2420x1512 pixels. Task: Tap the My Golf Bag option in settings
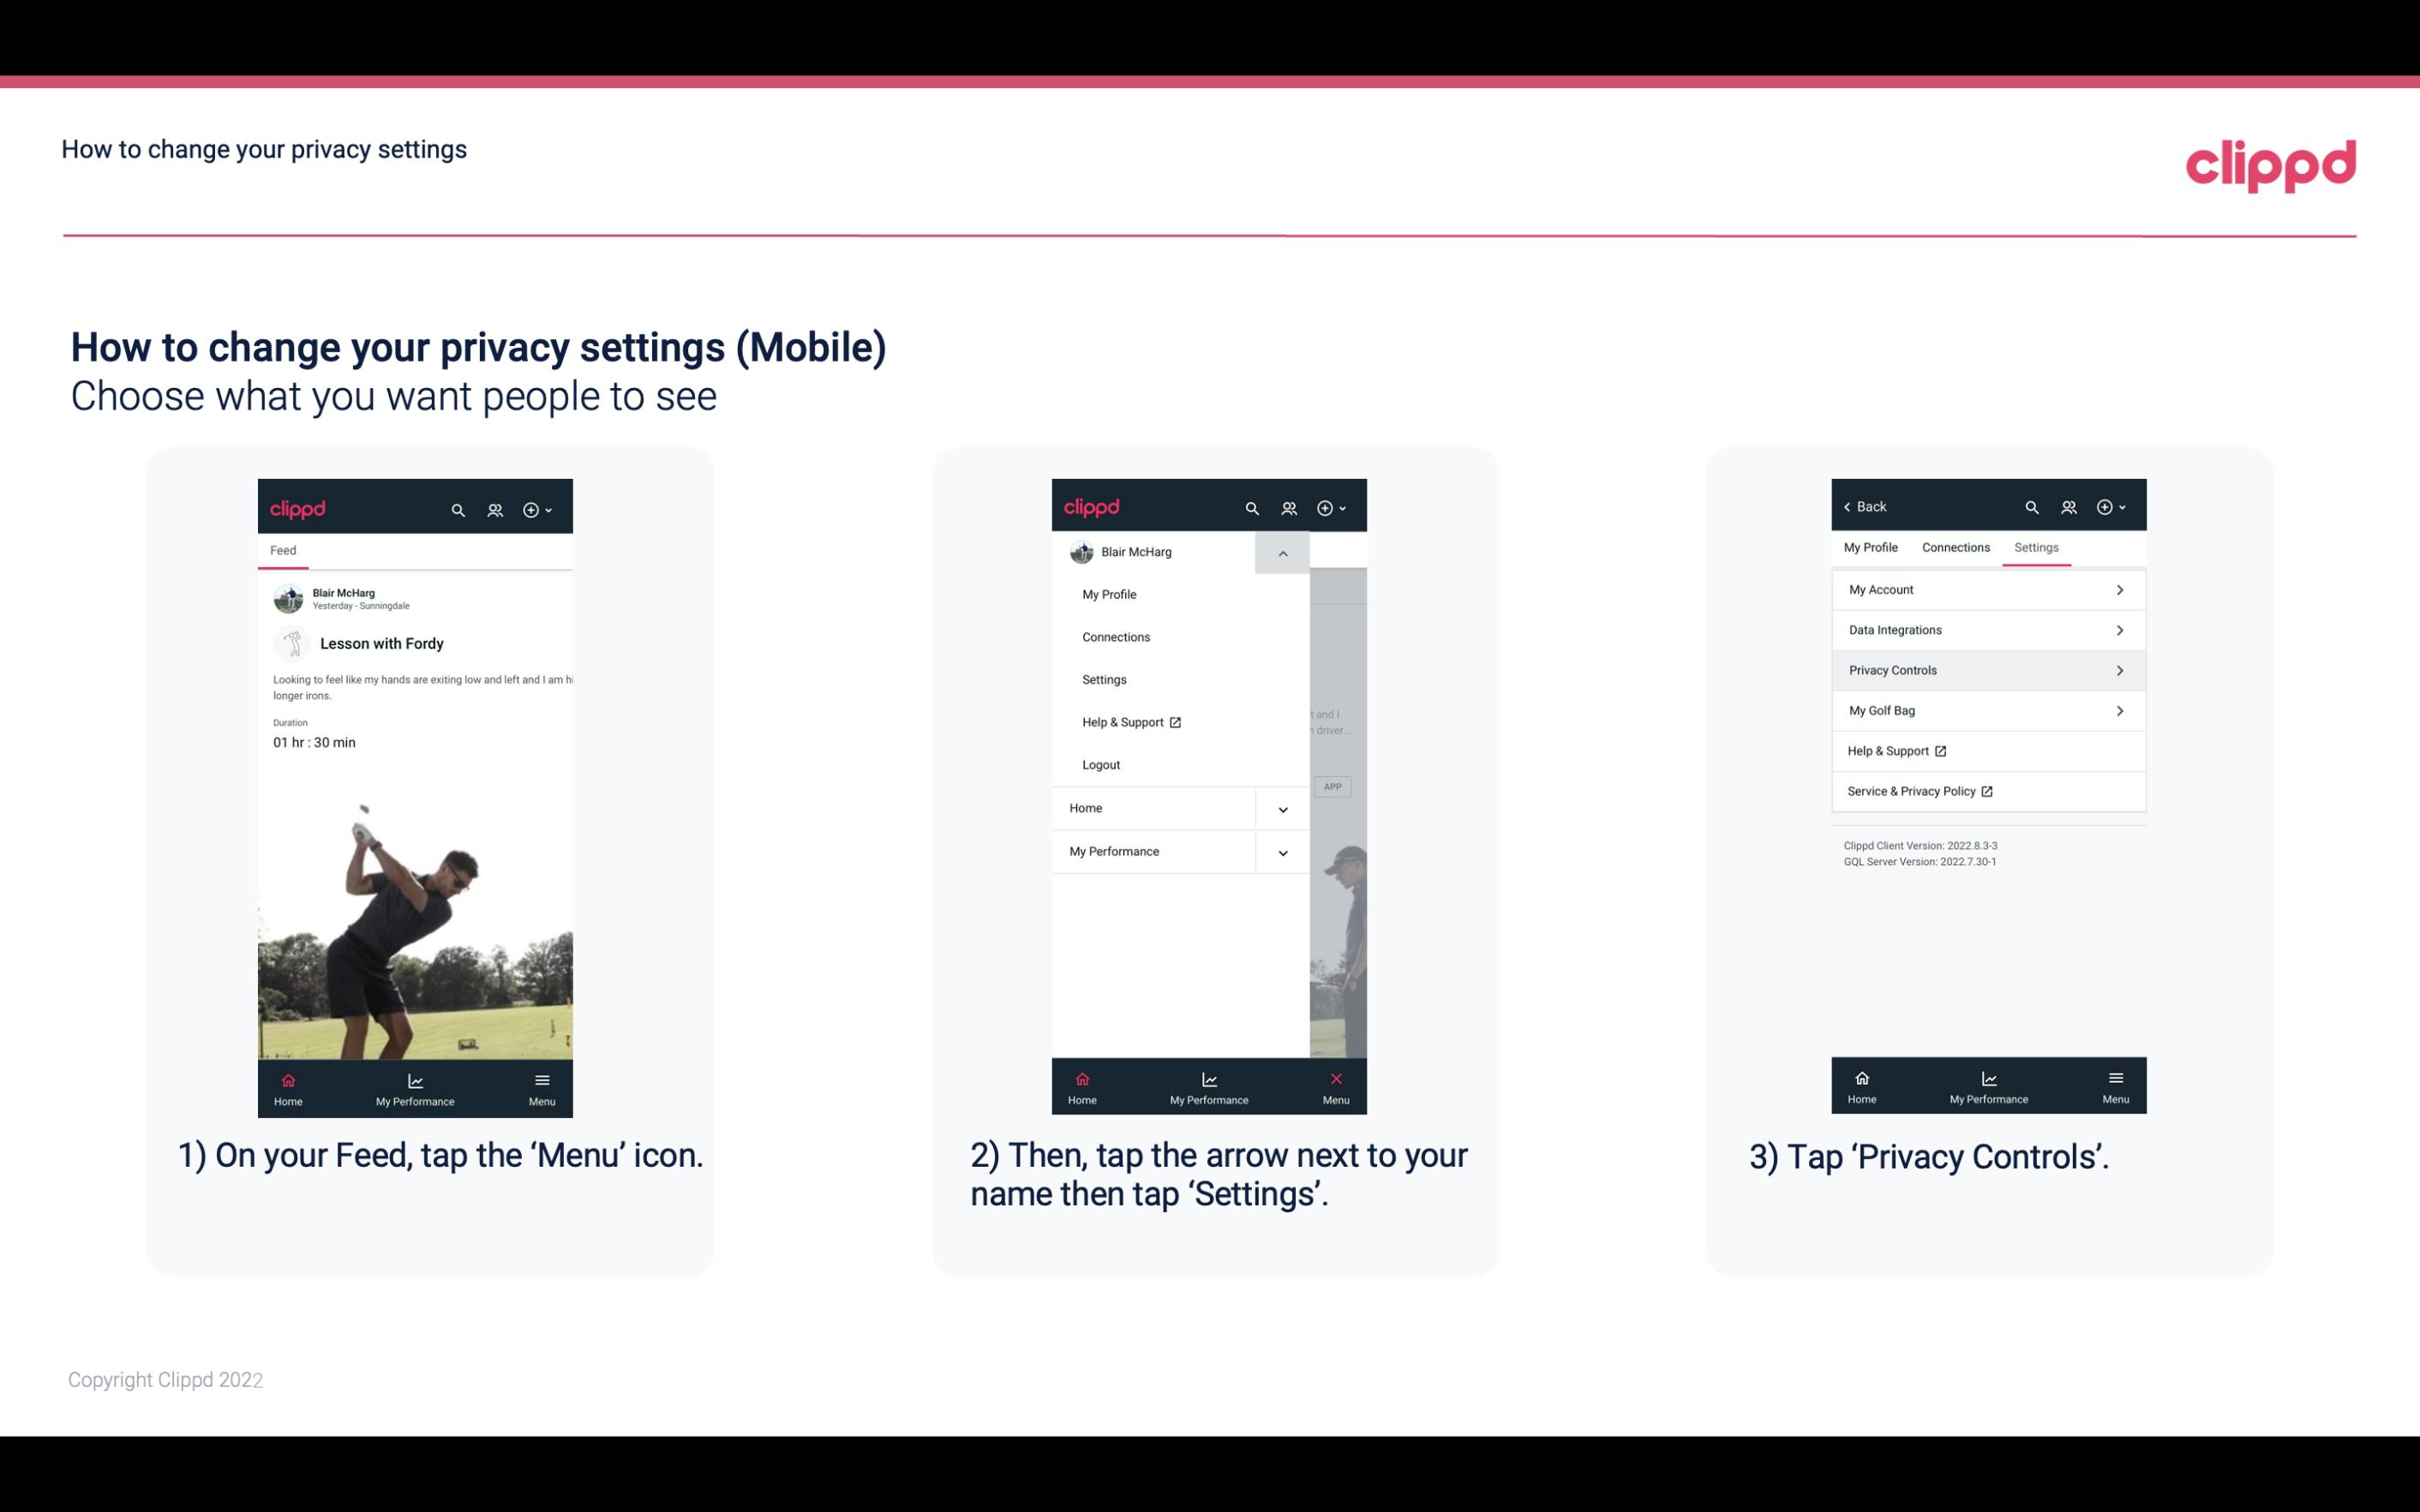[1986, 711]
